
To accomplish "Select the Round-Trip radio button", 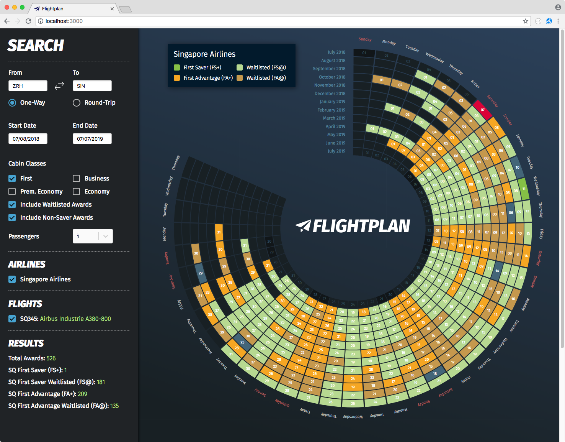I will click(x=77, y=103).
